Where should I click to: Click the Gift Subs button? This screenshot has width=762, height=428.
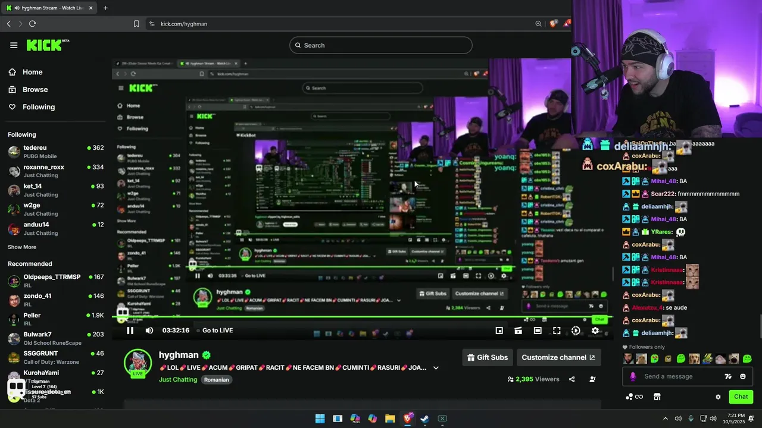click(x=488, y=357)
